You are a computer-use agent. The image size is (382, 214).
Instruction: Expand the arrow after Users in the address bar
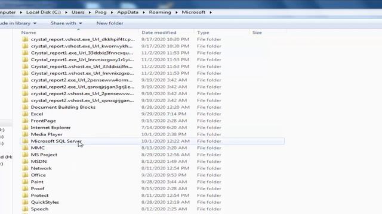[x=90, y=12]
